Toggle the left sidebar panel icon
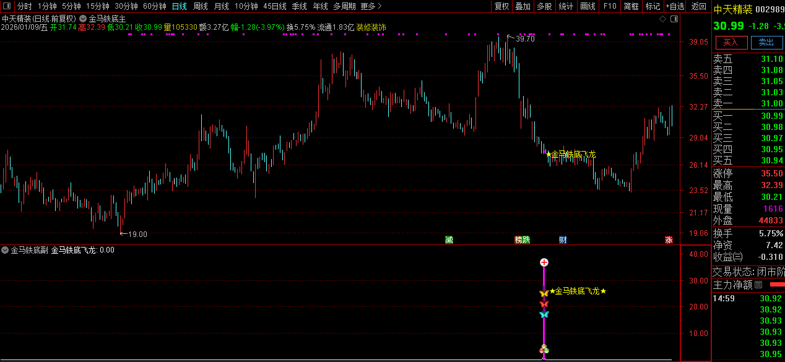785x362 pixels. point(7,6)
